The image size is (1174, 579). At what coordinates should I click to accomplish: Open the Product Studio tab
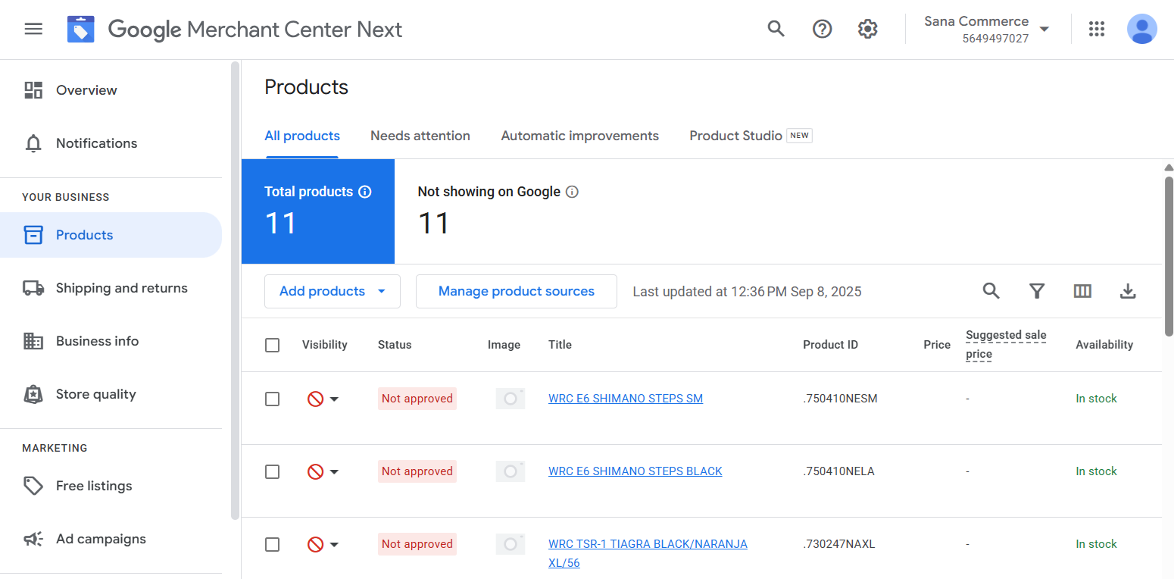coord(751,136)
